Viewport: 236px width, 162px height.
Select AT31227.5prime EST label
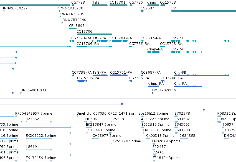pyautogui.click(x=155, y=119)
